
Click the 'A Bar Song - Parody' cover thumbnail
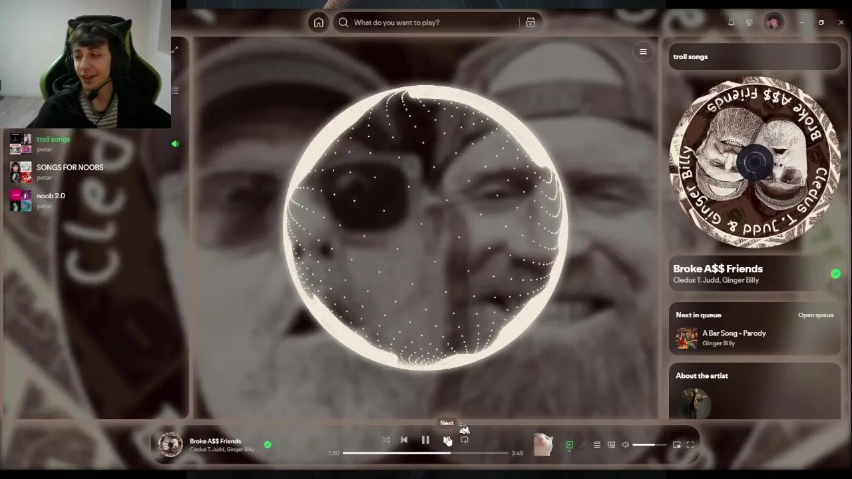686,338
